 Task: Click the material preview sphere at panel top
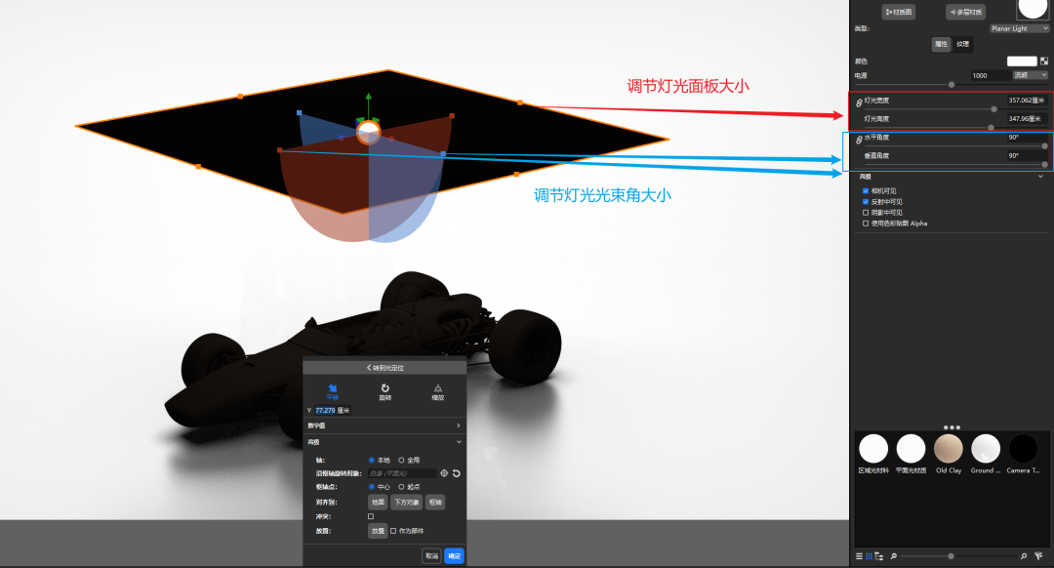point(1032,8)
